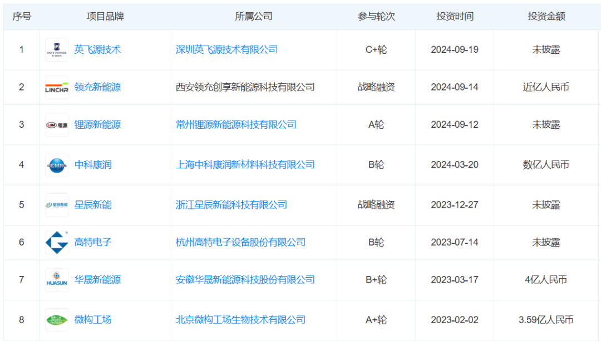Click the 高特电子 blue G logo
Image resolution: width=601 pixels, height=341 pixels.
(57, 242)
